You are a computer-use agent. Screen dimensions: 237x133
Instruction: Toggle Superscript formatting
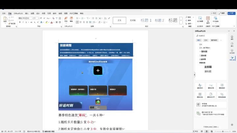[38, 22]
